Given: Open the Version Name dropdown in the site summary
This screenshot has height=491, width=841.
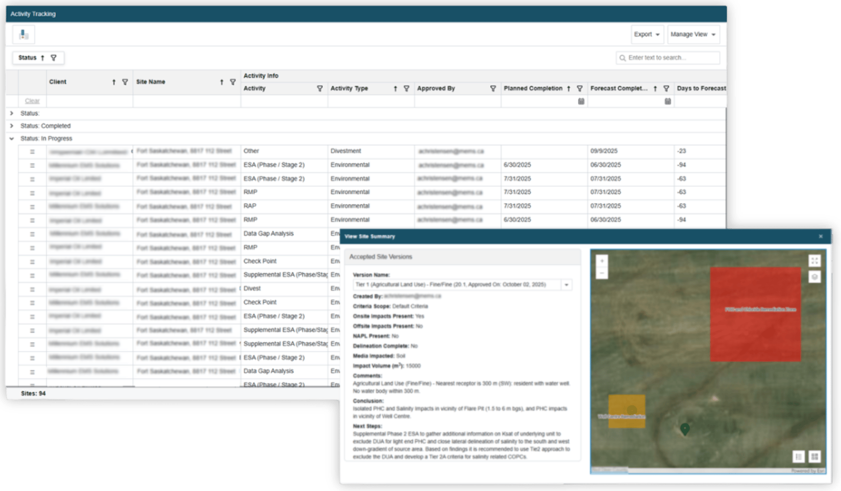Looking at the screenshot, I should [566, 285].
